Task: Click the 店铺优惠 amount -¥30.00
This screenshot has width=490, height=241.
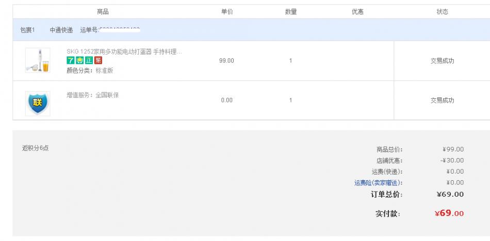Action: pyautogui.click(x=452, y=161)
